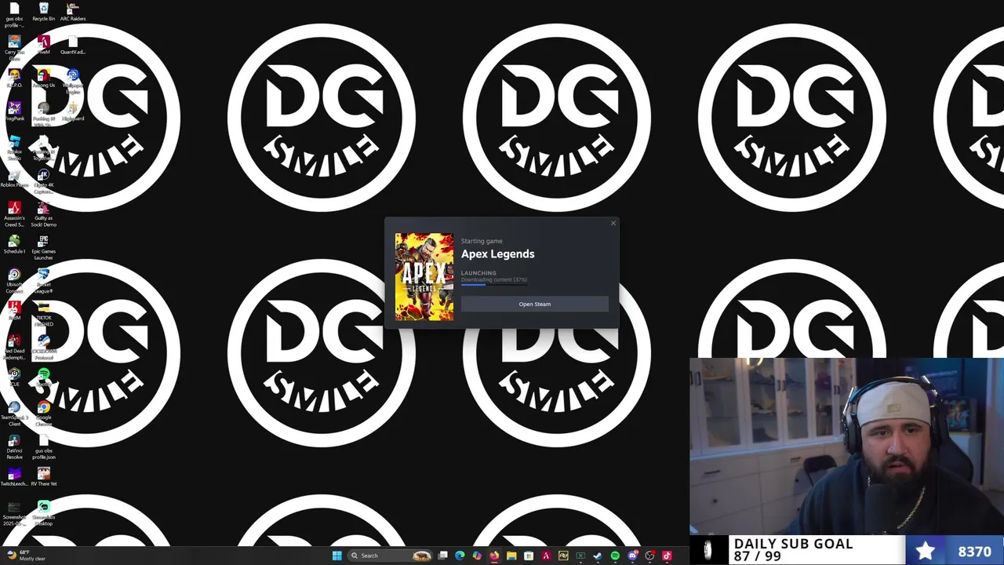
Task: Open Microsoft Store from the taskbar
Action: [529, 556]
